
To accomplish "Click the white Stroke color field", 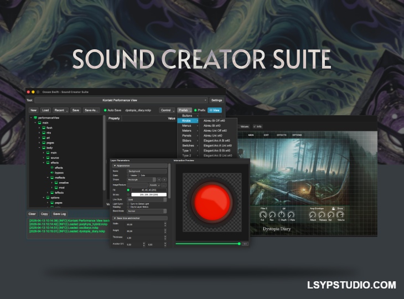I will 149,194.
